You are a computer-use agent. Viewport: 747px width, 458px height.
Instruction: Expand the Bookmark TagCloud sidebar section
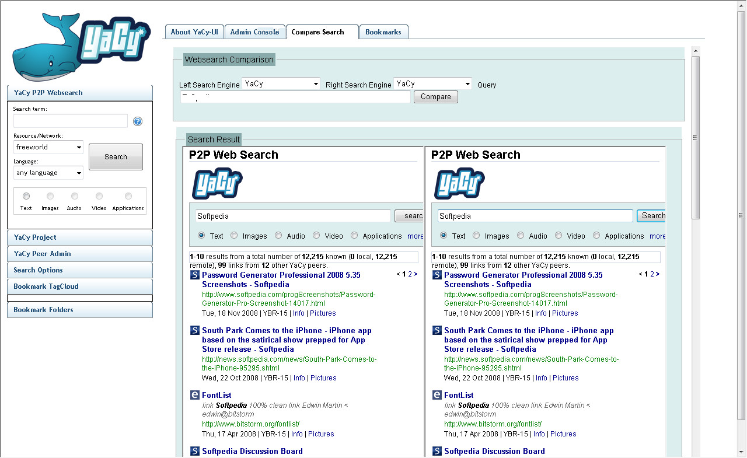point(79,286)
